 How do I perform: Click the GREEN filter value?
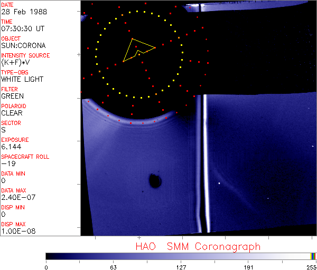tap(12, 96)
